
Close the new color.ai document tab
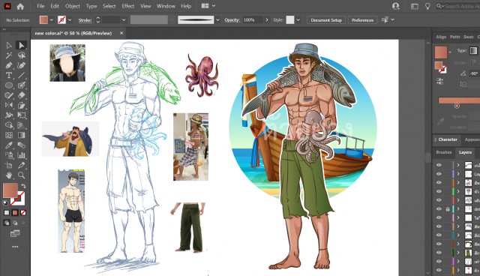click(x=121, y=33)
